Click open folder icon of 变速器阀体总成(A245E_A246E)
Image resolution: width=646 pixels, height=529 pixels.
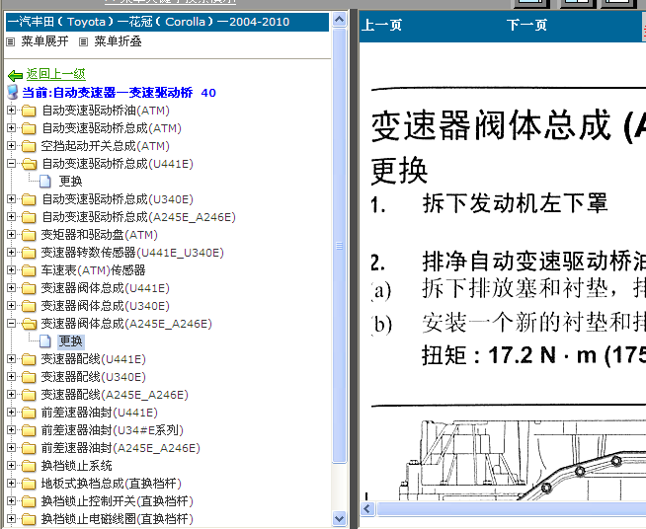pyautogui.click(x=29, y=324)
